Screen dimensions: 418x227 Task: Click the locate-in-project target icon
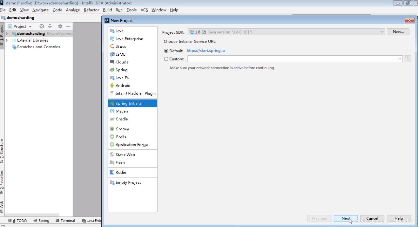42,26
